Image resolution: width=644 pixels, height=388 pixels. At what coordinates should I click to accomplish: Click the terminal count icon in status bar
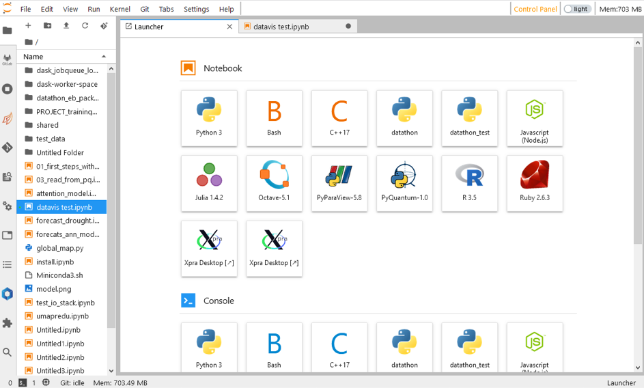(x=23, y=383)
